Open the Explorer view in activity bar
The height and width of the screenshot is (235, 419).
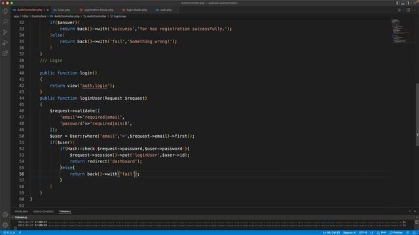point(5,11)
